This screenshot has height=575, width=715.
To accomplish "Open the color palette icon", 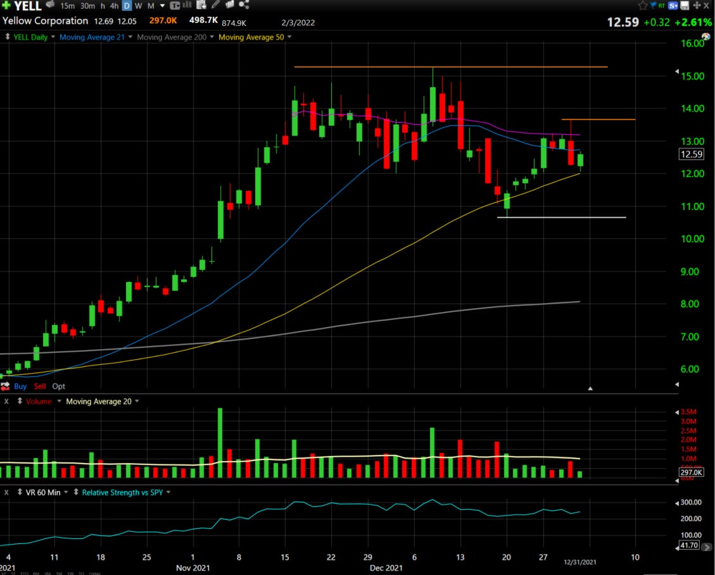I will pos(706,37).
